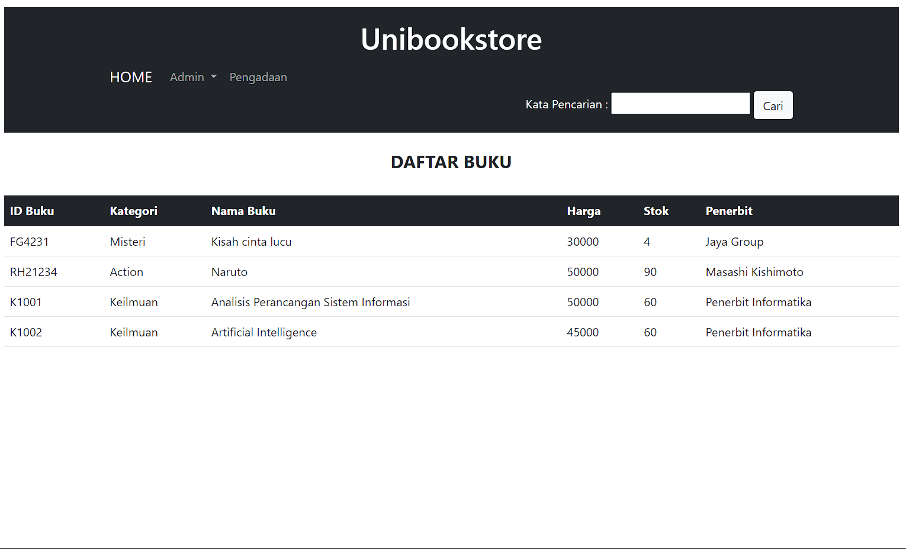Image resolution: width=906 pixels, height=549 pixels.
Task: Click the Artificial Intelligence book title
Action: (264, 332)
